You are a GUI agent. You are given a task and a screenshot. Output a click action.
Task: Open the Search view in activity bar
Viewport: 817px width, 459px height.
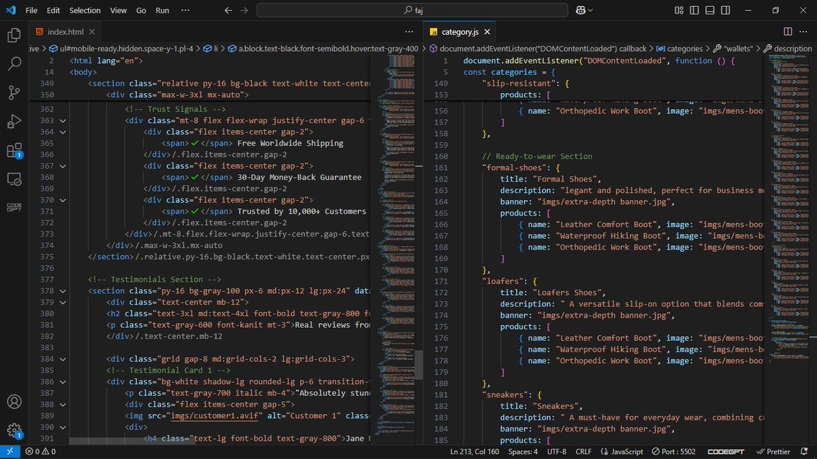coord(14,65)
